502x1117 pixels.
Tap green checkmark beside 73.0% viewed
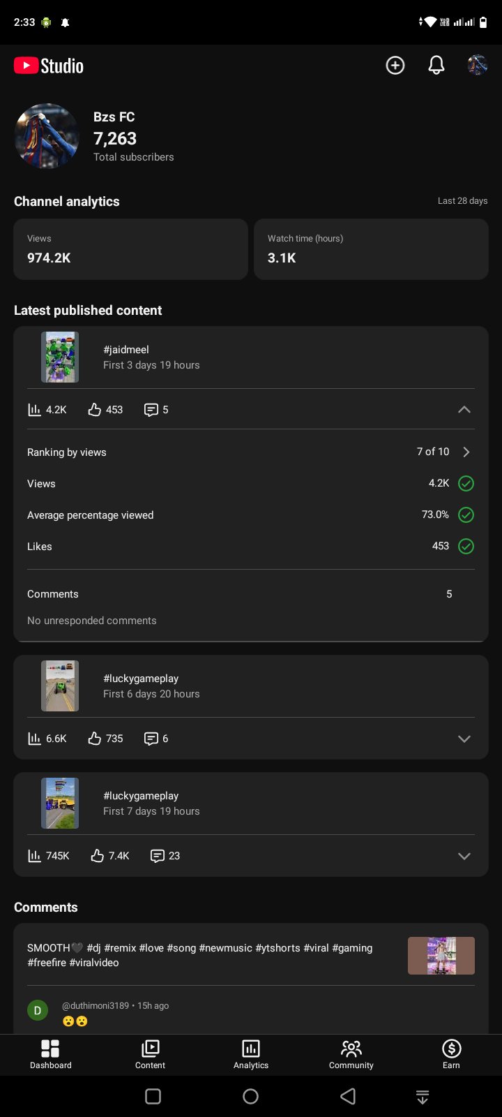[x=466, y=515]
